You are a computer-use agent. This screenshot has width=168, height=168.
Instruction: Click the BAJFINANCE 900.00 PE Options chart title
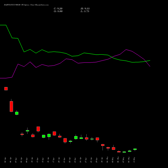[x=26, y=5]
